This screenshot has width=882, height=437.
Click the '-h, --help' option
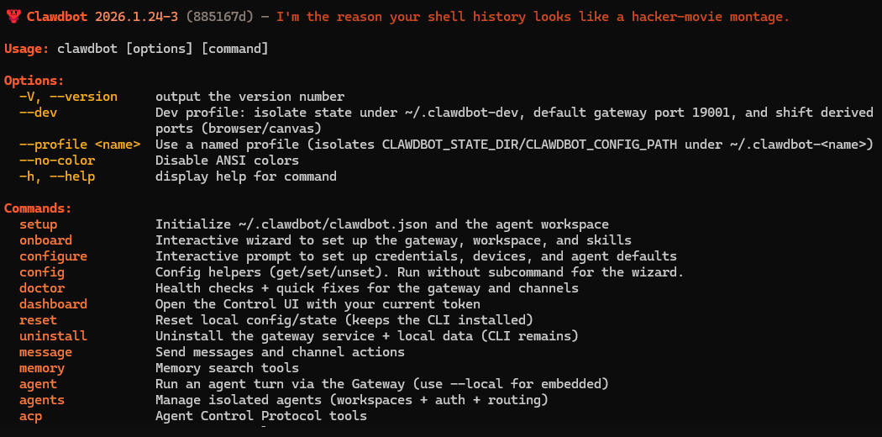tap(57, 176)
